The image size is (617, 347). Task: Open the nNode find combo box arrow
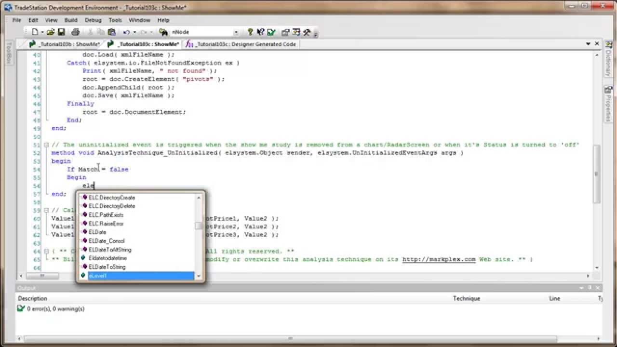pos(236,32)
